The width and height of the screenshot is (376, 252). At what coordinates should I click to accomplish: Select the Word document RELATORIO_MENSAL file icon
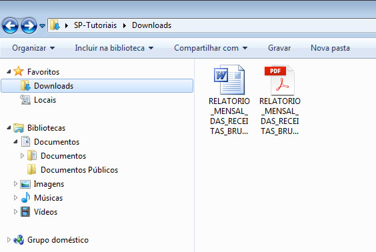pos(229,79)
